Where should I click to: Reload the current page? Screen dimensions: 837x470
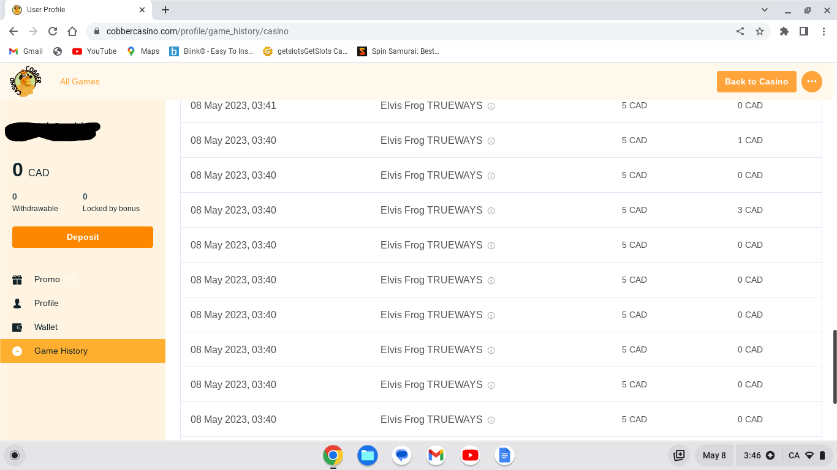pyautogui.click(x=53, y=31)
